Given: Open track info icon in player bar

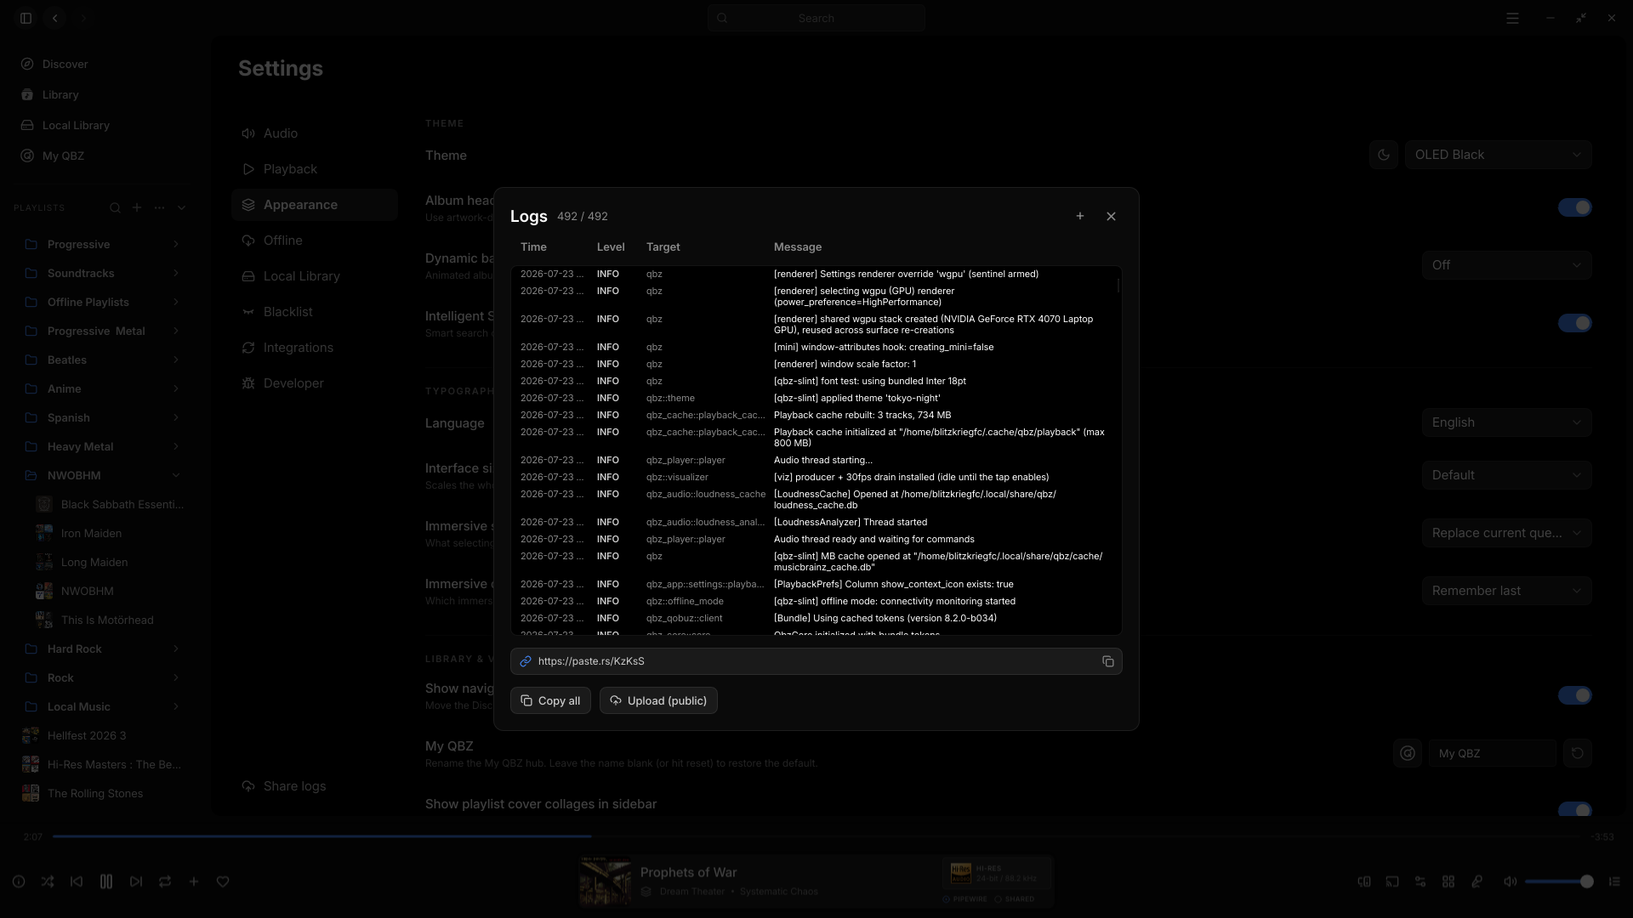Looking at the screenshot, I should coord(19,881).
